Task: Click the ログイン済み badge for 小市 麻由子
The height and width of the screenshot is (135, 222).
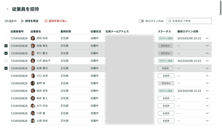Action: 166,61
